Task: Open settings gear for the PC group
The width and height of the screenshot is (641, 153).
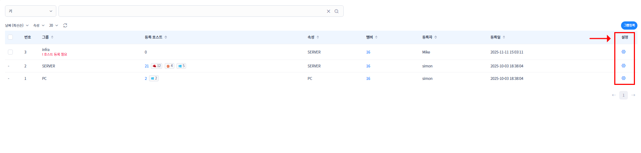Action: click(x=623, y=78)
